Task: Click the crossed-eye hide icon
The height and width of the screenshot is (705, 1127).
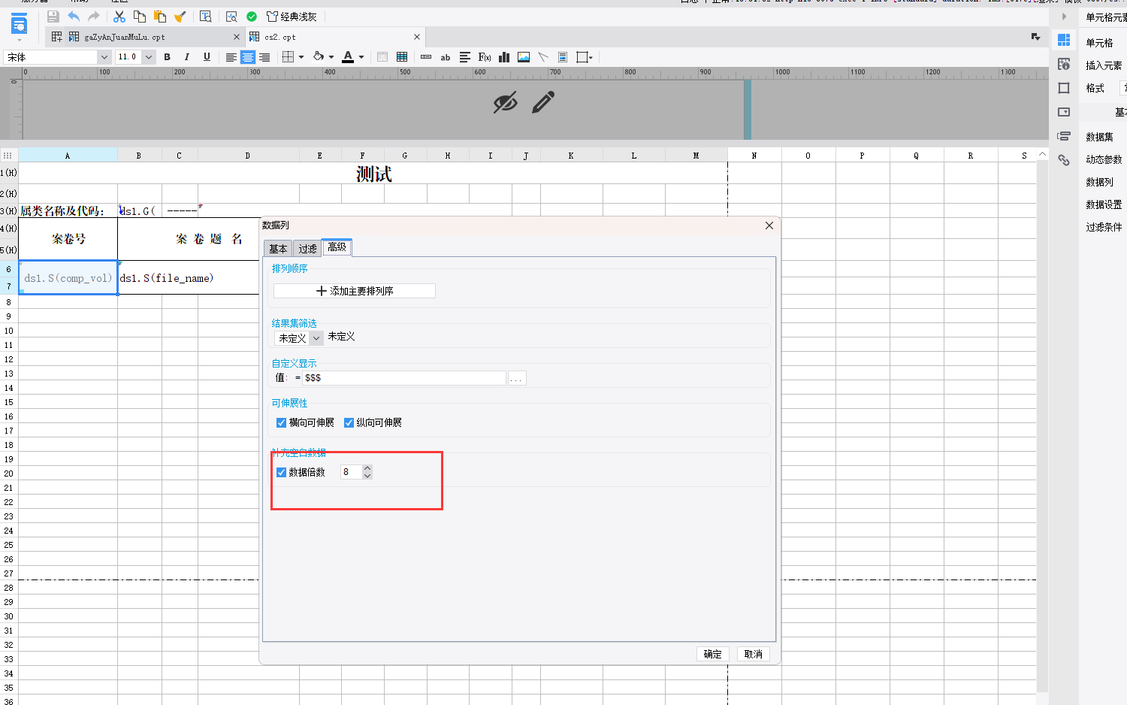Action: [506, 102]
